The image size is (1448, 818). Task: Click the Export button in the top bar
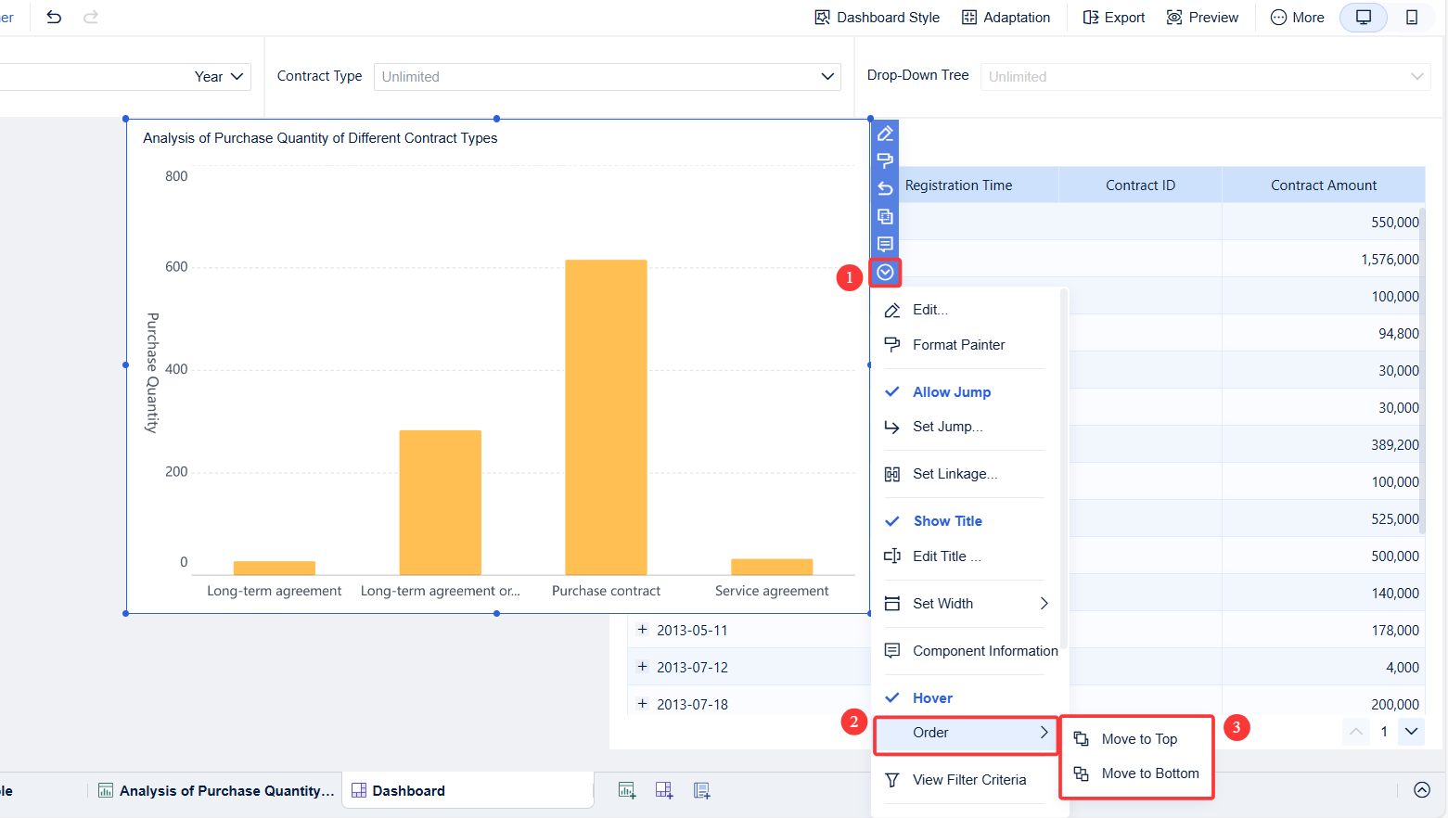tap(1112, 17)
